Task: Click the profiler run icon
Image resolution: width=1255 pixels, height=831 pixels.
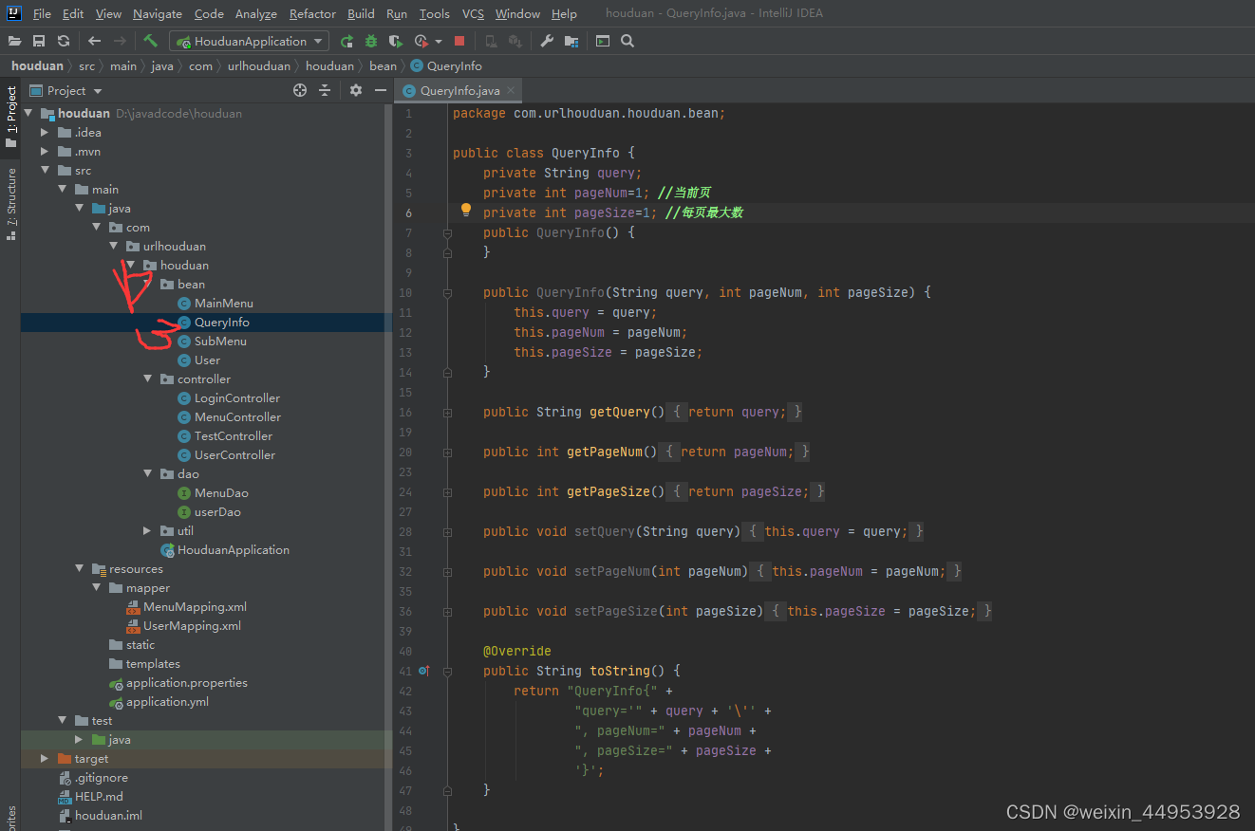Action: pos(422,41)
